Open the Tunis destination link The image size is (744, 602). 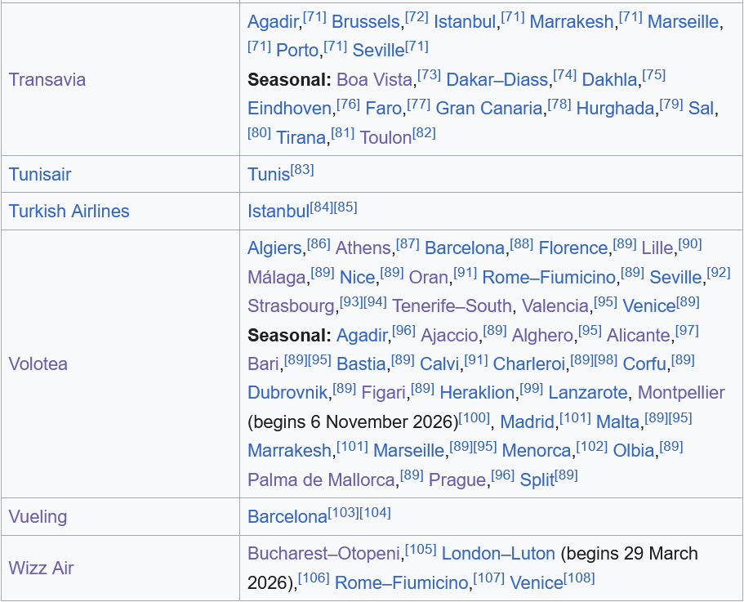point(269,175)
